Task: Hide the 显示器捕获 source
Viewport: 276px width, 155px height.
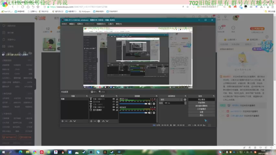Action: (114, 110)
